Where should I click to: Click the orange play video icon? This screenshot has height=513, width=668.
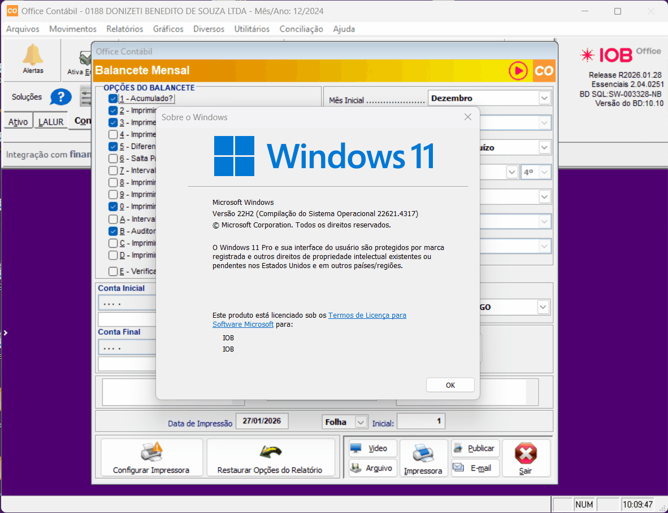[x=518, y=71]
